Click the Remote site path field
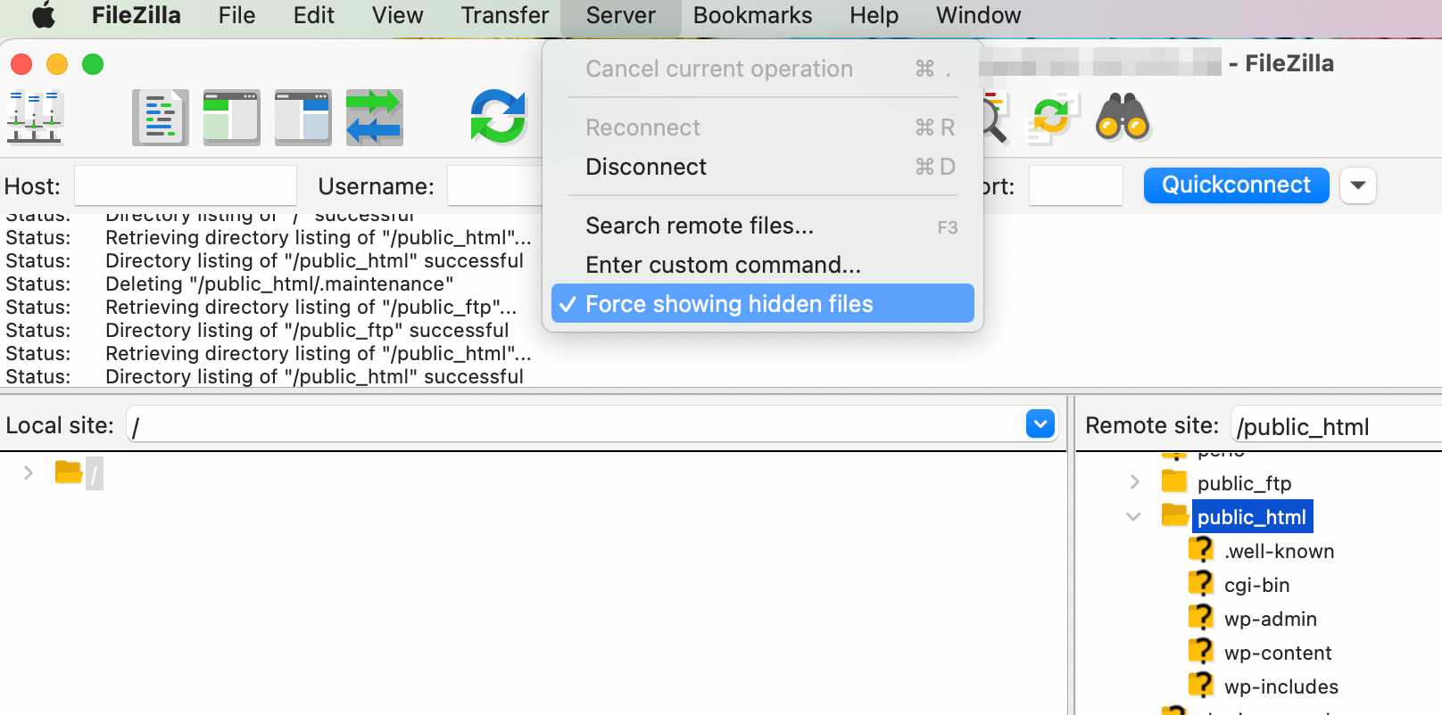Image resolution: width=1442 pixels, height=715 pixels. click(x=1336, y=425)
